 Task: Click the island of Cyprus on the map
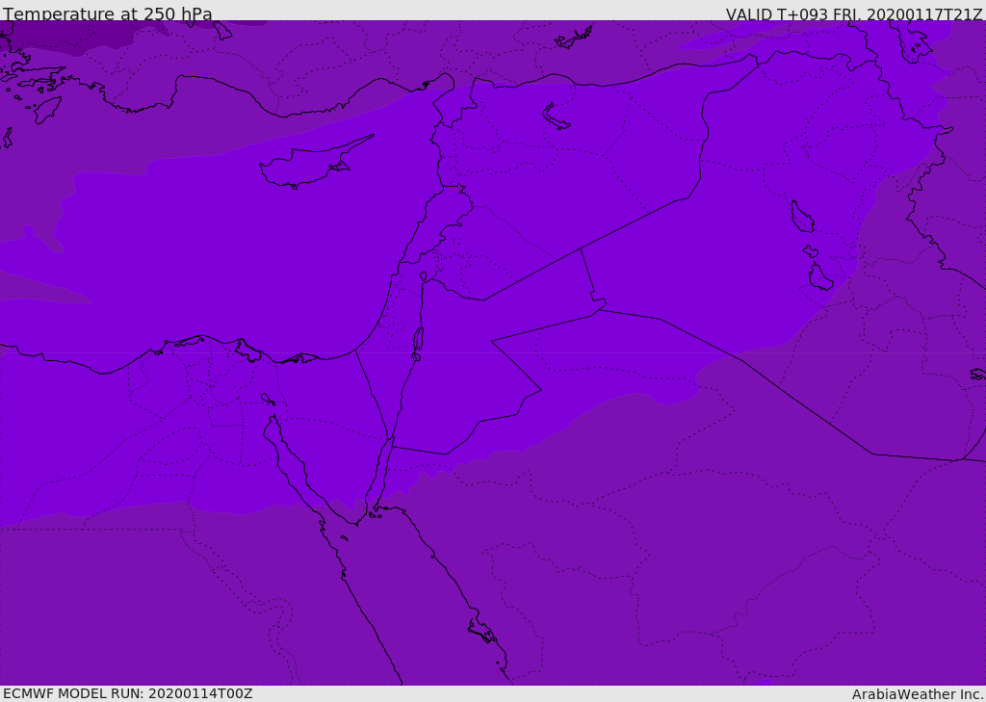(x=315, y=163)
